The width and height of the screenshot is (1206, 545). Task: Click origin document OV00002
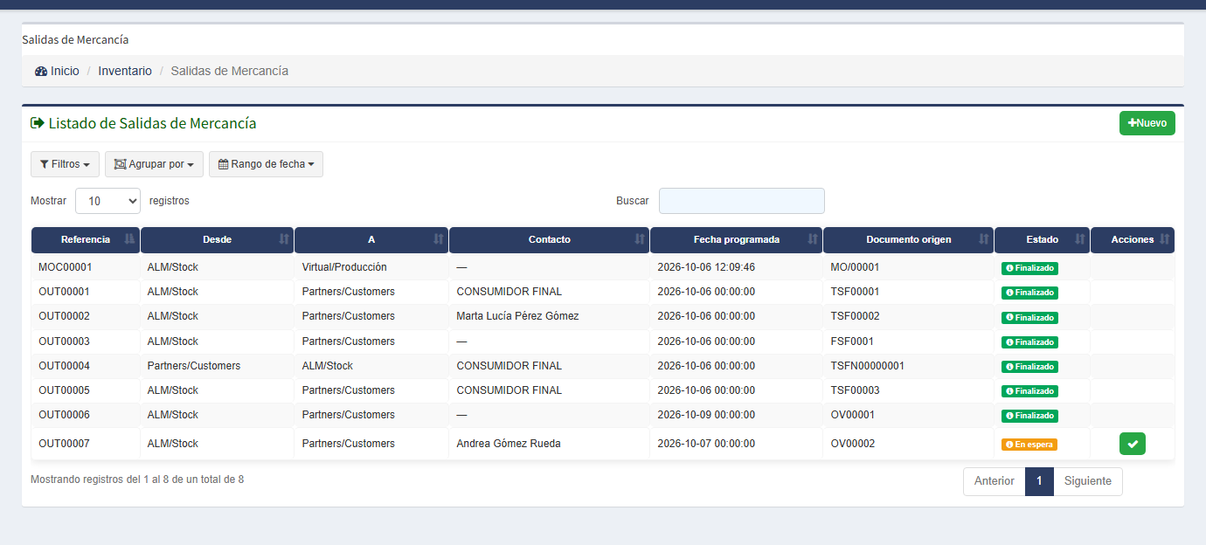(x=853, y=444)
